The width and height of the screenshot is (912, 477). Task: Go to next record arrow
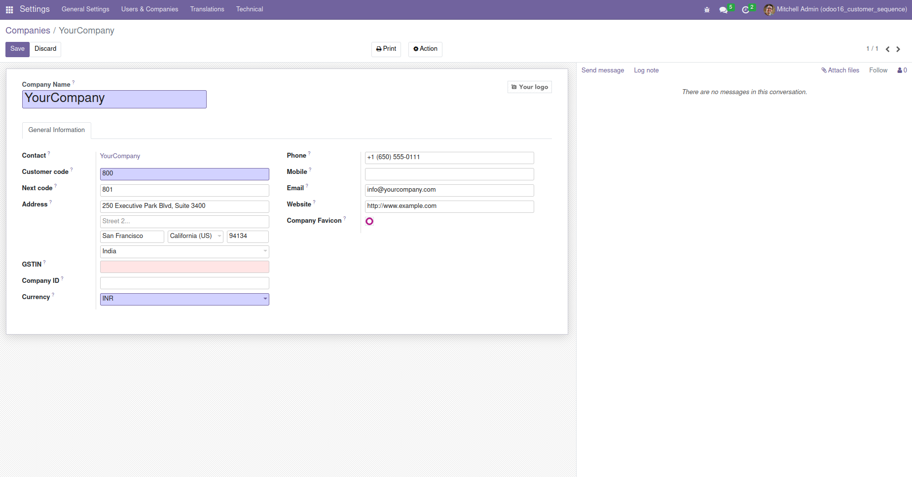pyautogui.click(x=898, y=49)
